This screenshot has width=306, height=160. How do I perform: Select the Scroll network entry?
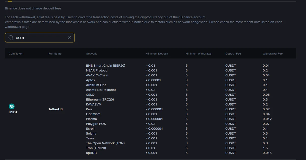coord(90,128)
